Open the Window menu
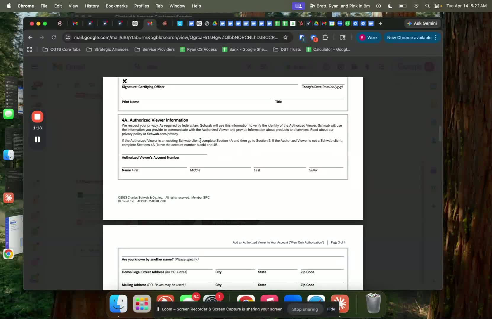 tap(177, 6)
